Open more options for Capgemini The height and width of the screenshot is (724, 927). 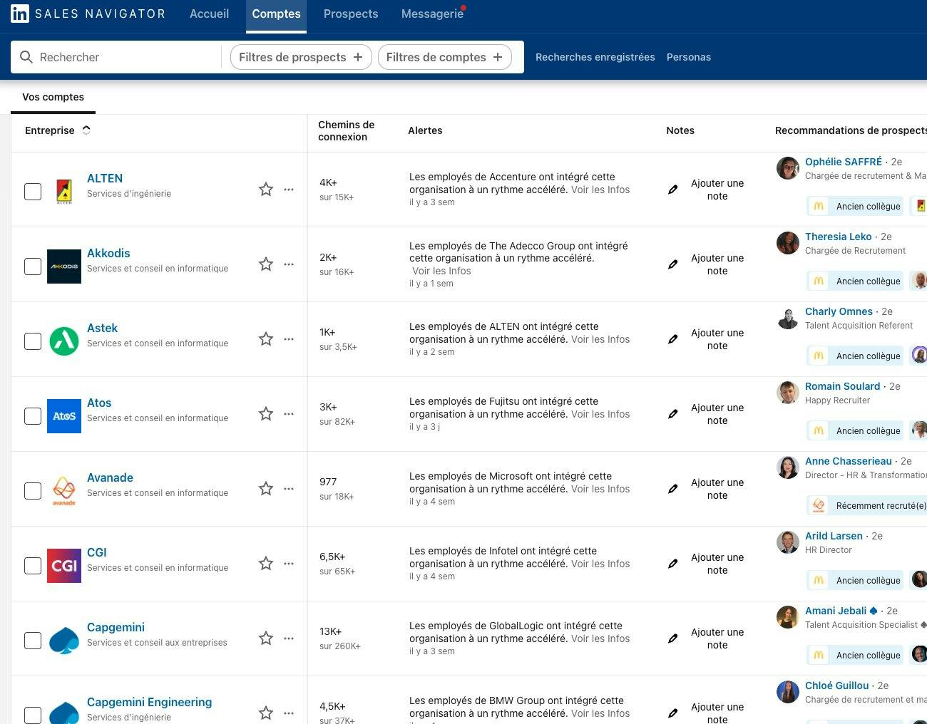(289, 638)
